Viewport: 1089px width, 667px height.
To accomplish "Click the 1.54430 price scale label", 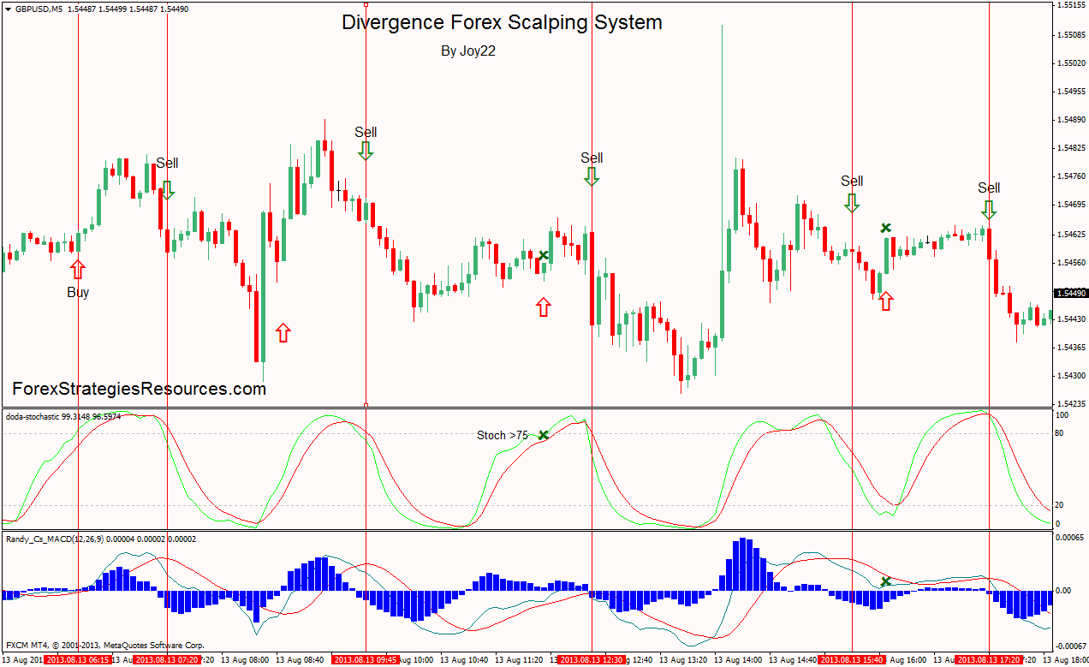I will 1072,319.
